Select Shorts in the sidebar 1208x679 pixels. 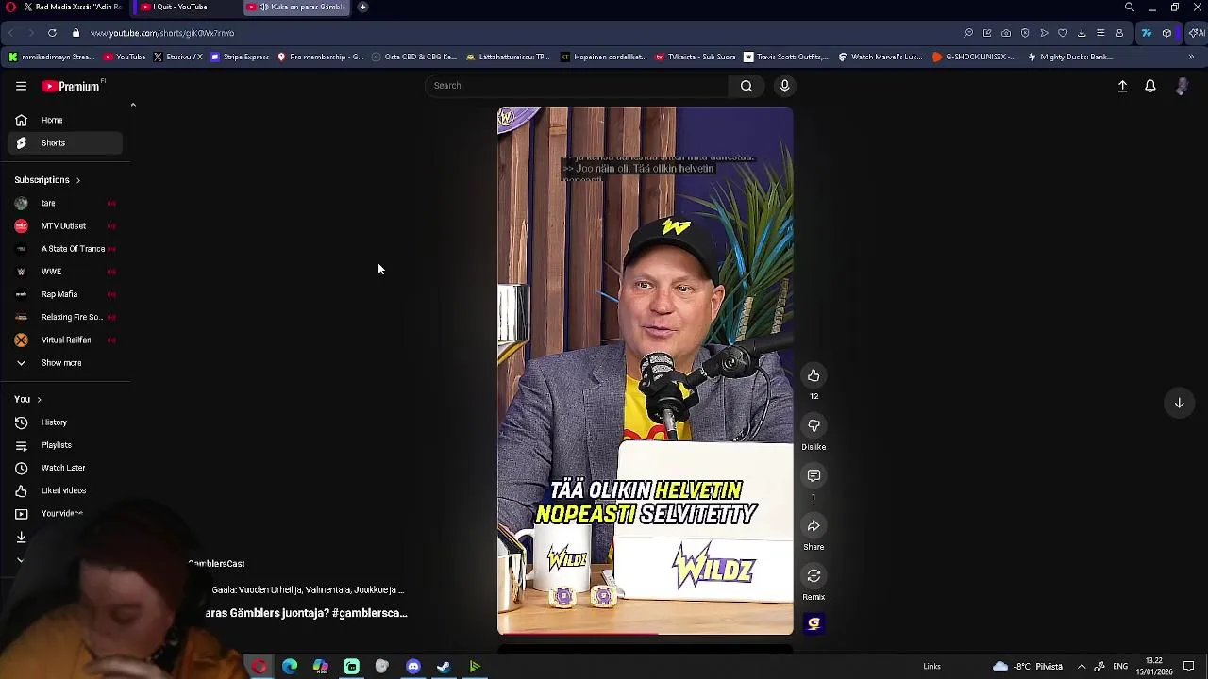click(65, 142)
